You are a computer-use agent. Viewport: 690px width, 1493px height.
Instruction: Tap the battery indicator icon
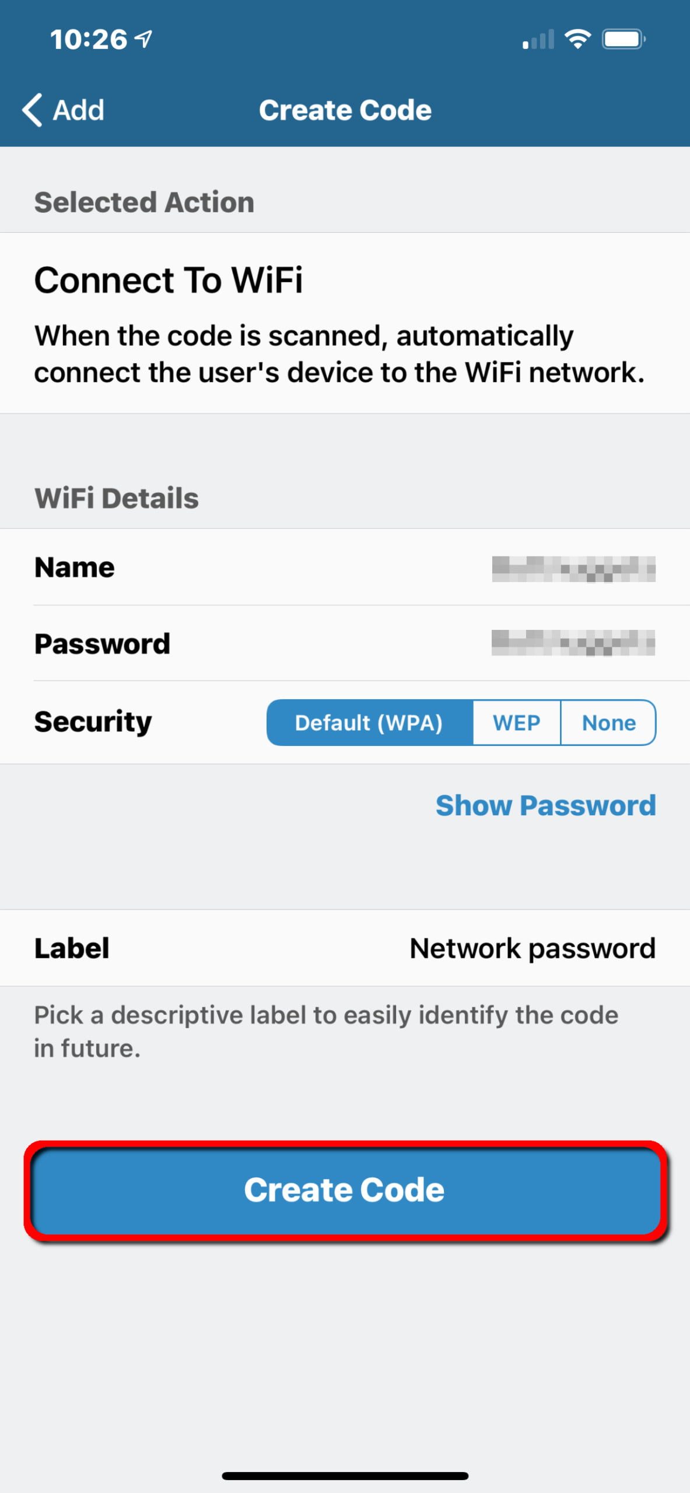[624, 39]
